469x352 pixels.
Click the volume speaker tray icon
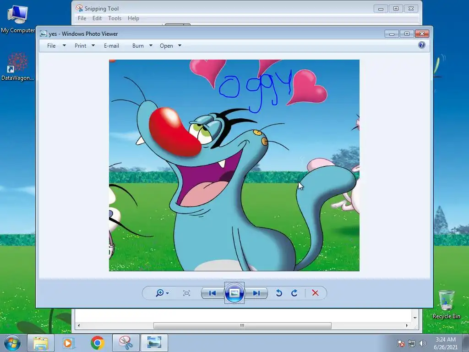422,343
